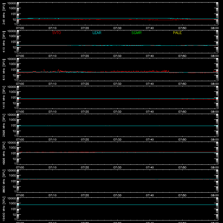This screenshot has height=223, width=223.
Task: Click 07:50 under the 245 MHz panel
Action: tap(182, 28)
